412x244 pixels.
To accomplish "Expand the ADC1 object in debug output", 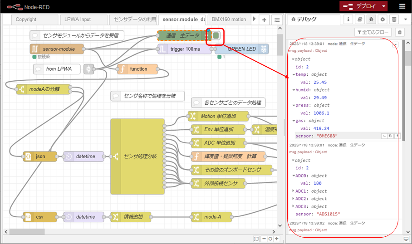I will (294, 191).
